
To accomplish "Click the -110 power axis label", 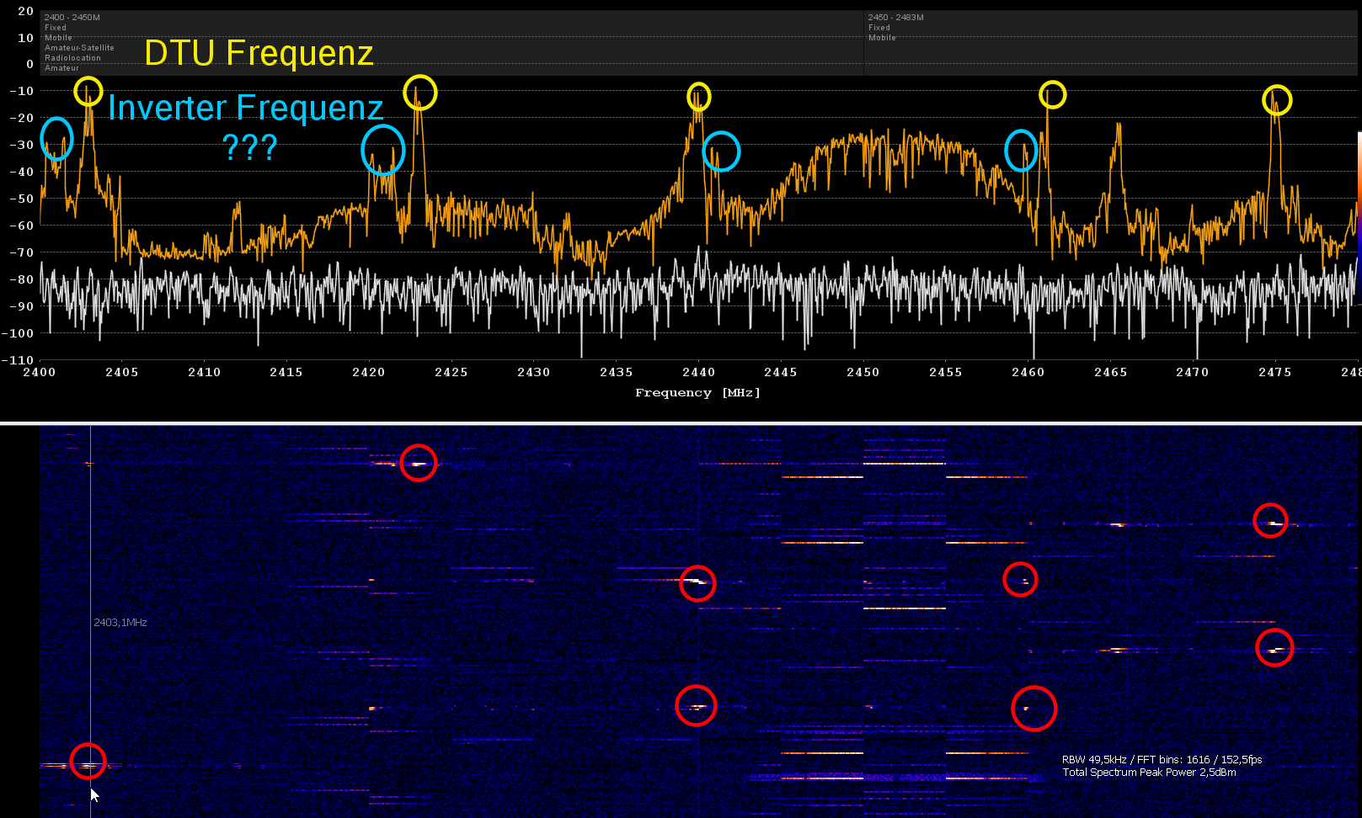I will 18,360.
